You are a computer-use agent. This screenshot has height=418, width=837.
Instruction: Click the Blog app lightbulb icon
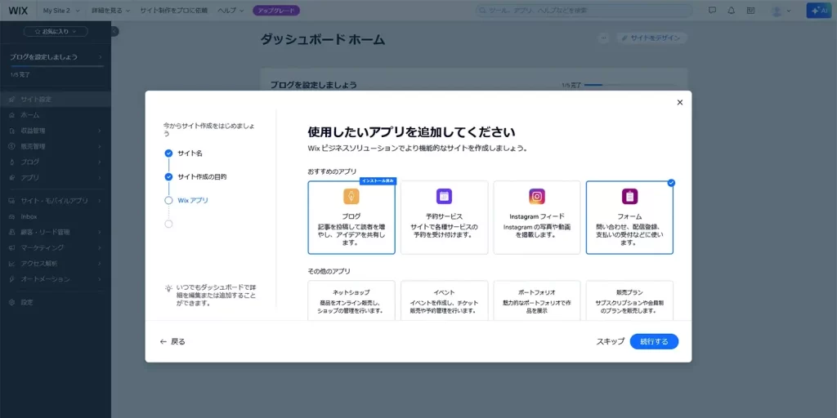(x=351, y=196)
